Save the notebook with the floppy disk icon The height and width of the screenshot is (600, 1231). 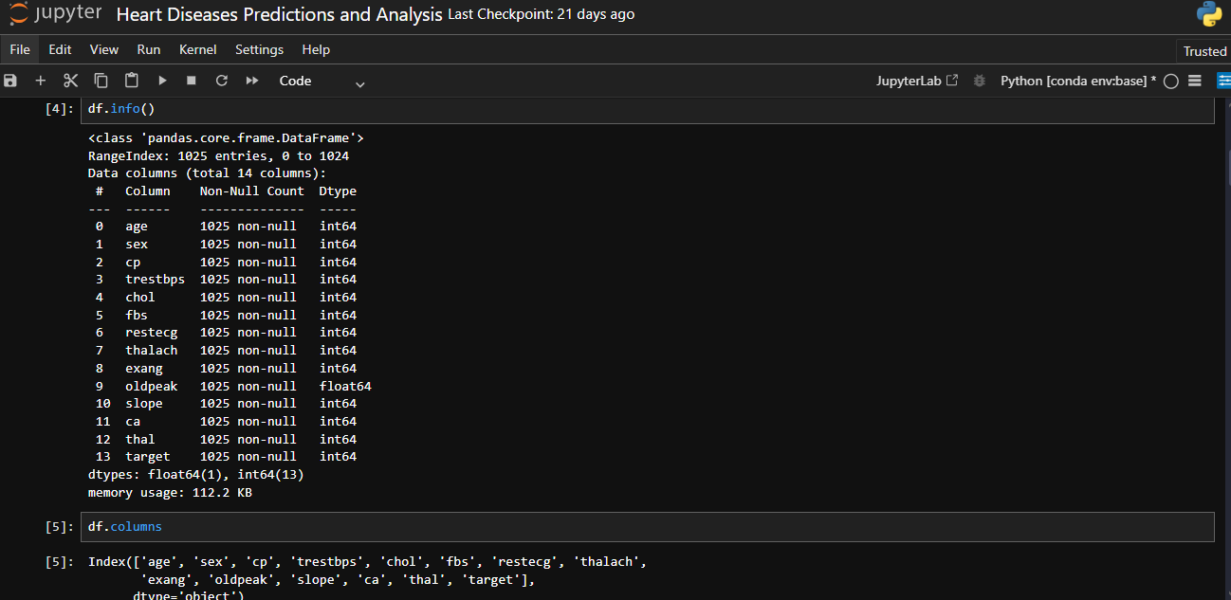(x=10, y=81)
